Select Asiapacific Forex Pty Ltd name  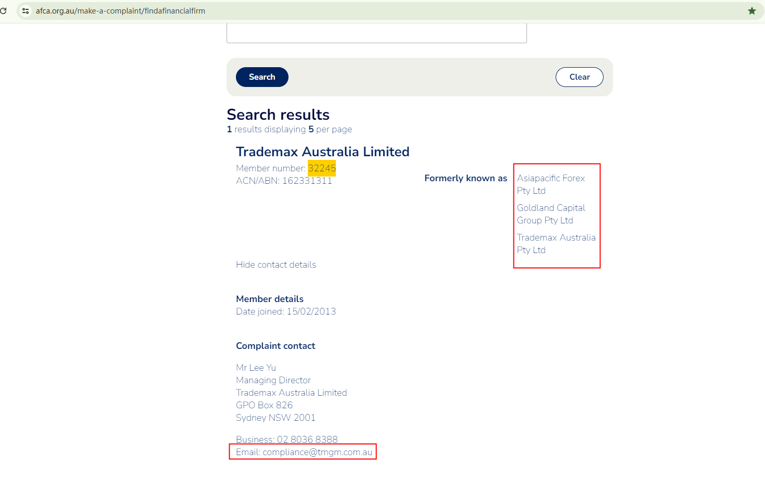pos(551,184)
